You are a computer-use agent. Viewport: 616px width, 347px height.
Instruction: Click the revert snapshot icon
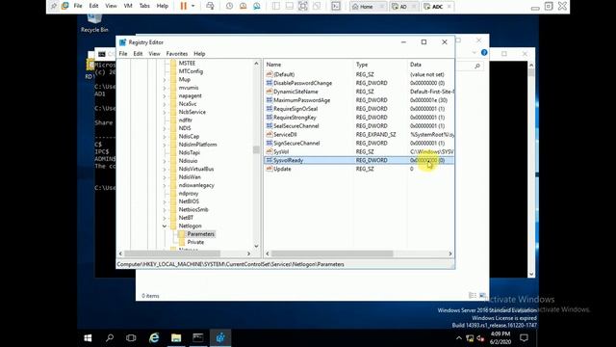244,6
